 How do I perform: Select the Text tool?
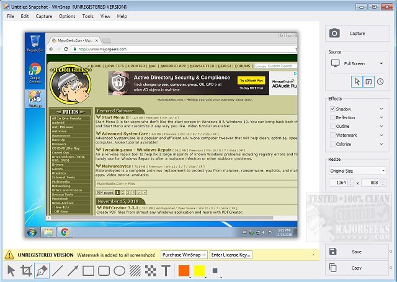[x=166, y=271]
